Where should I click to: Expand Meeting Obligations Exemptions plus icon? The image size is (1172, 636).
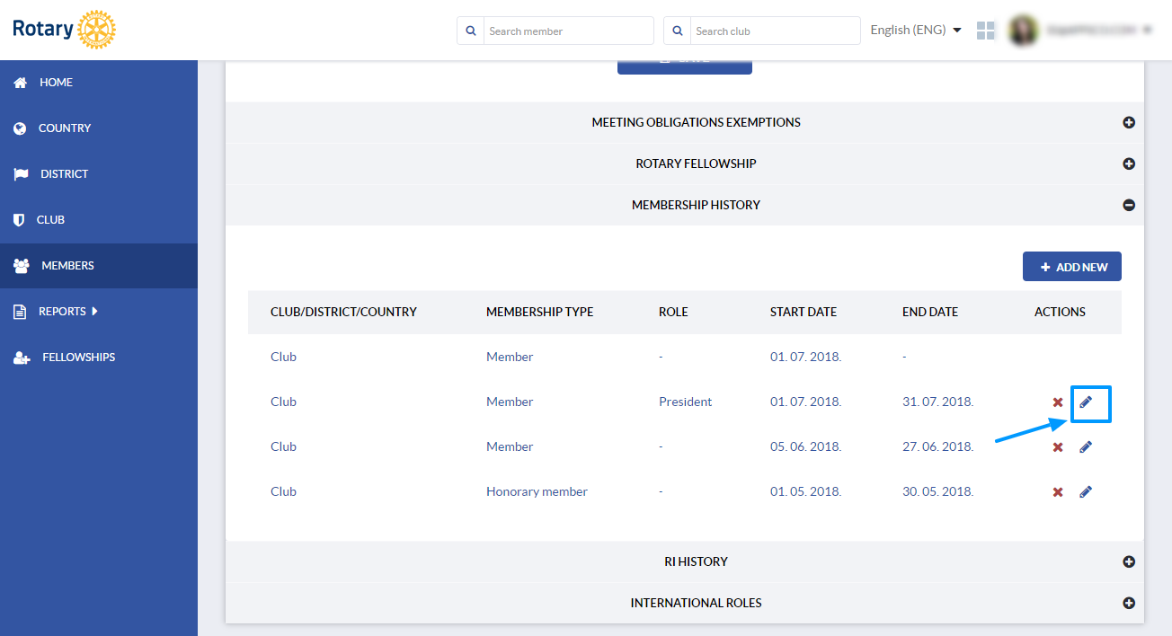[1129, 122]
